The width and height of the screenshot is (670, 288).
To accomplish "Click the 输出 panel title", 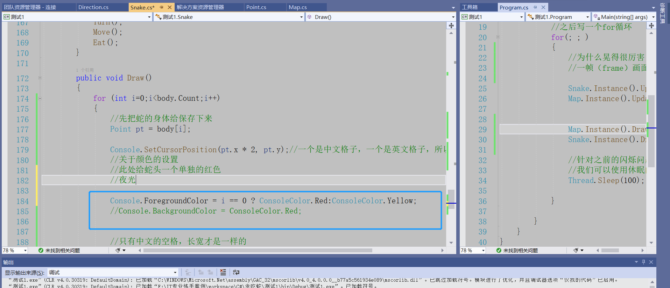I will 8,262.
